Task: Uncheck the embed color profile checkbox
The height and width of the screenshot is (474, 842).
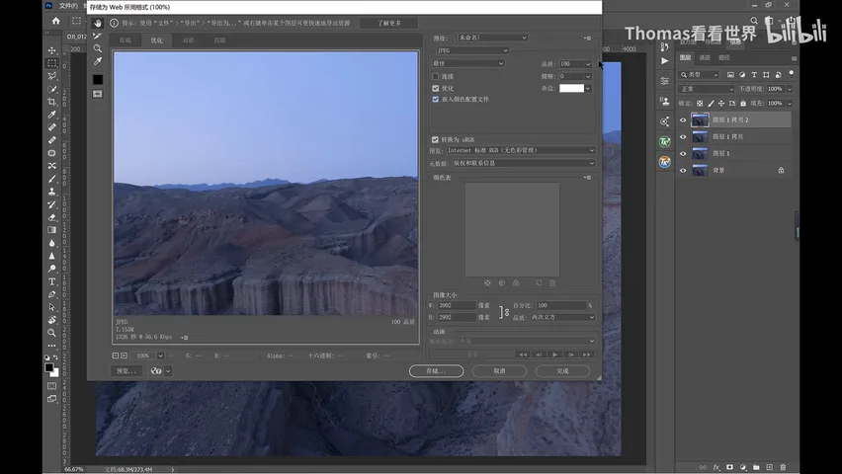Action: pos(436,100)
